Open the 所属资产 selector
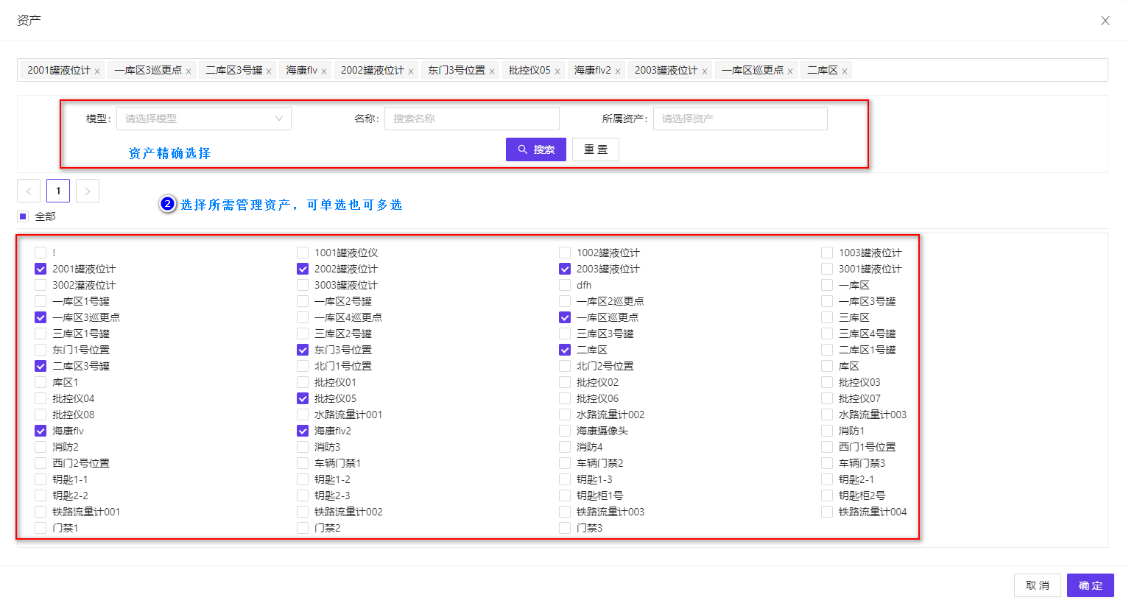Viewport: 1126px width, 603px height. [x=740, y=119]
